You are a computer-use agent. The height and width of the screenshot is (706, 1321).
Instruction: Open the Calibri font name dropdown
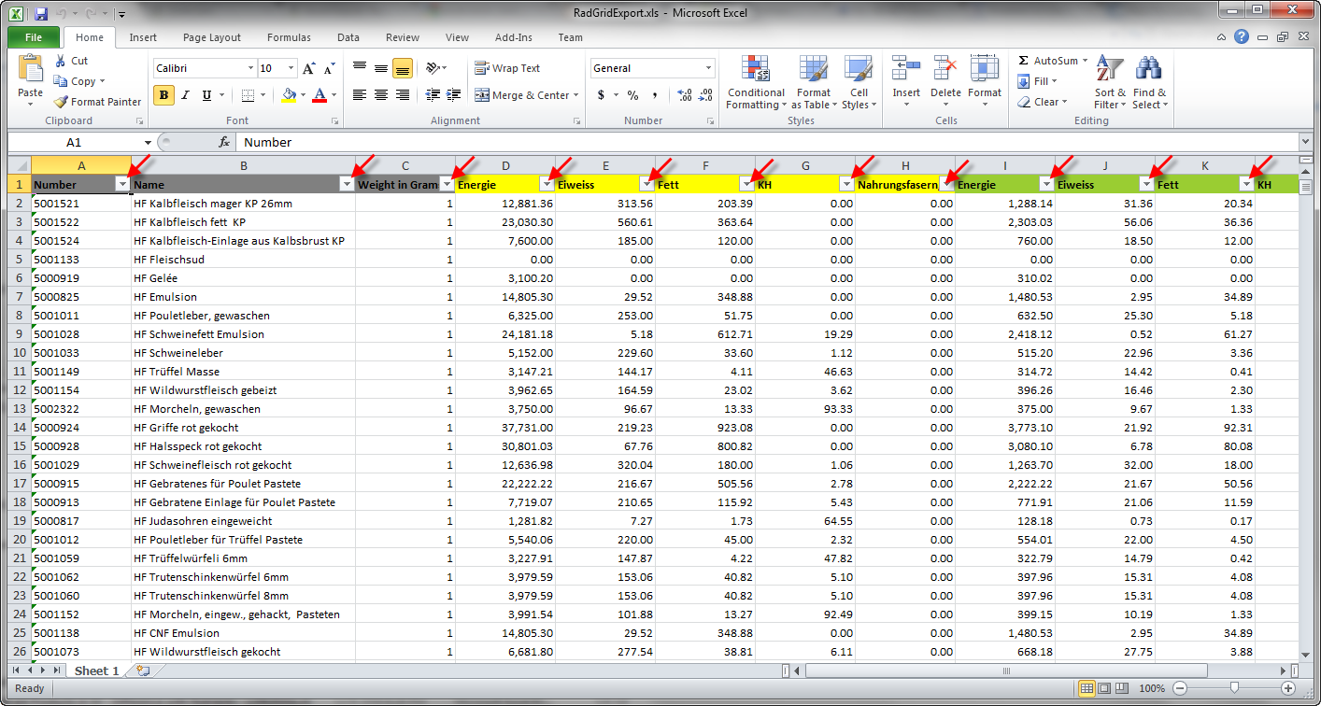250,68
